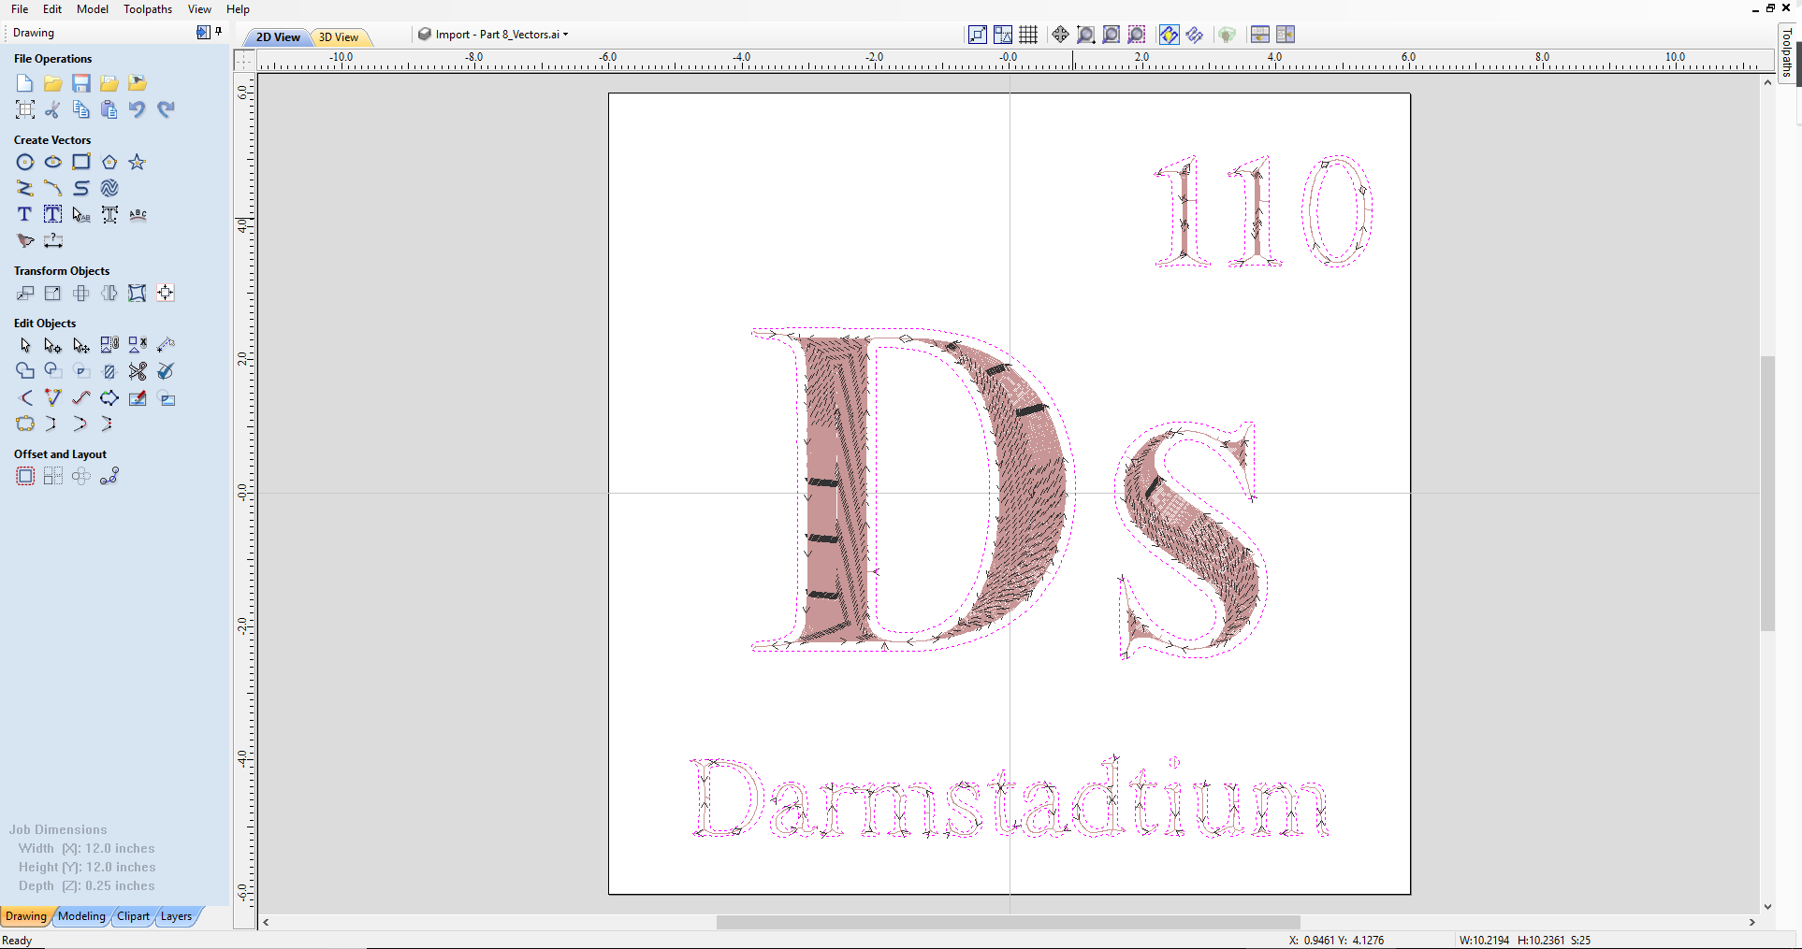This screenshot has width=1802, height=949.
Task: Toggle Drawing panel dock arrow
Action: [x=203, y=32]
